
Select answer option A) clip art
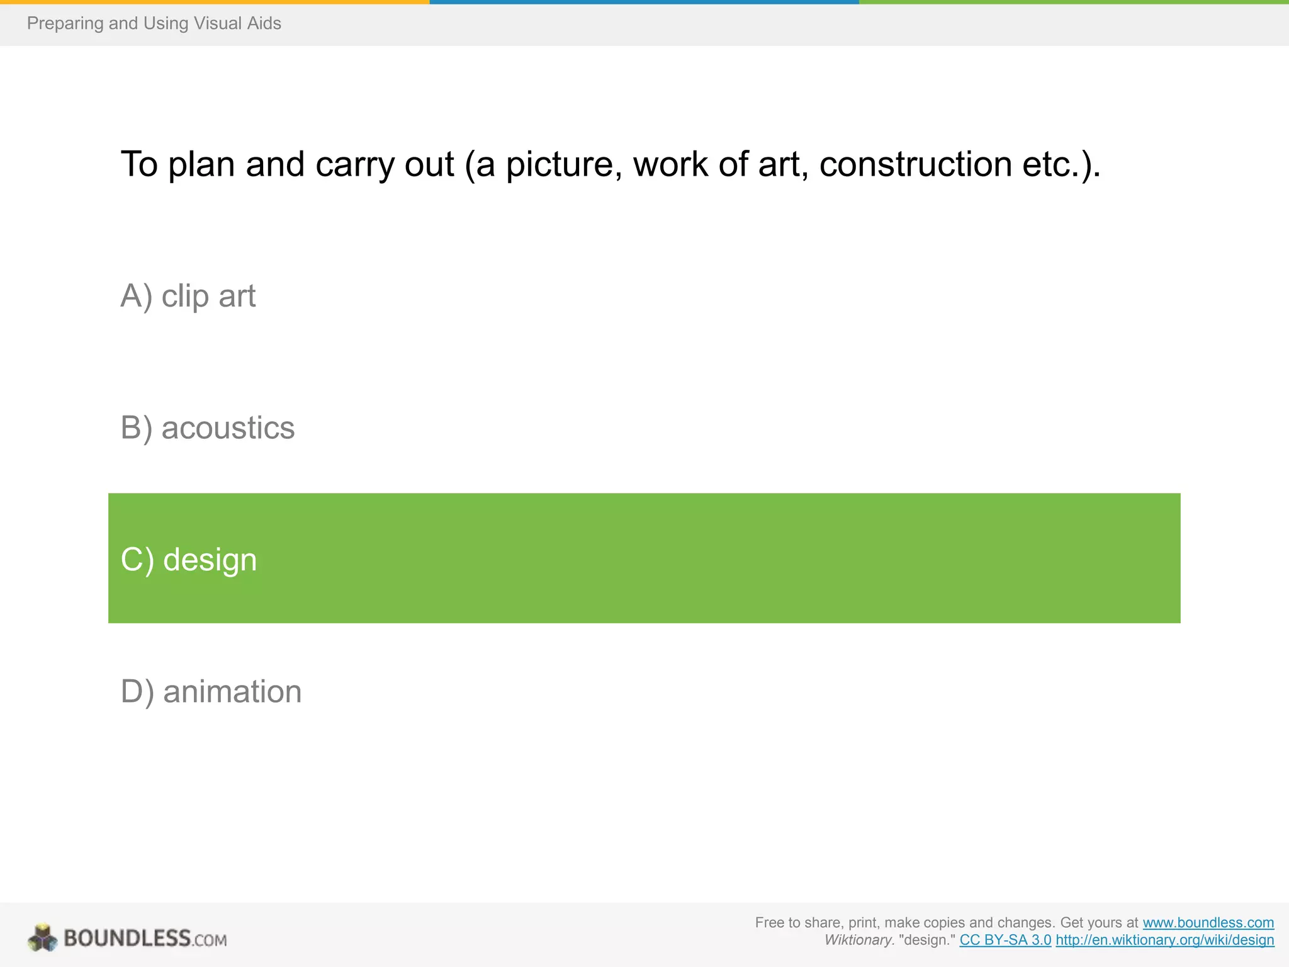(x=188, y=296)
